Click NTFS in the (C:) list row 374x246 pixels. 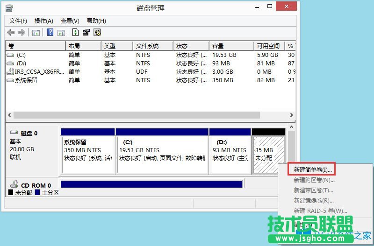[143, 55]
